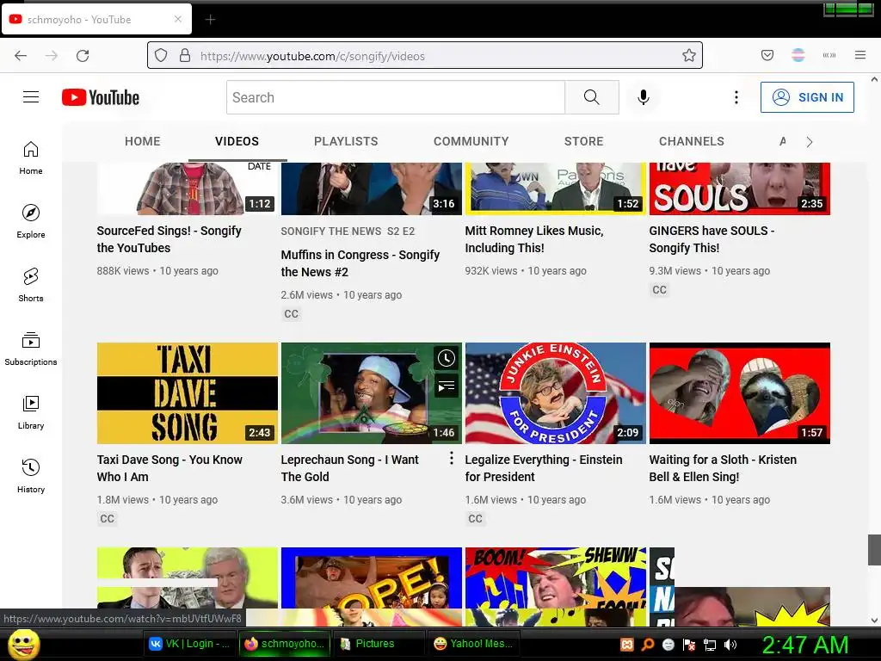This screenshot has height=661, width=881.
Task: Open Waiting for a Sloth title
Action: (723, 467)
